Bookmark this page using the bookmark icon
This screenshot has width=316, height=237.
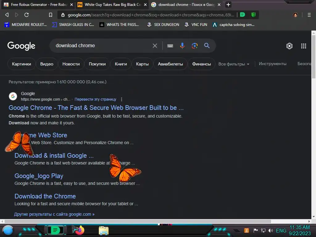(x=51, y=15)
